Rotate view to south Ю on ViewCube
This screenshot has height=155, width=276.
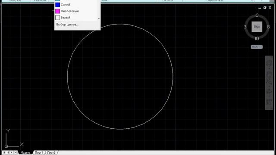(257, 38)
